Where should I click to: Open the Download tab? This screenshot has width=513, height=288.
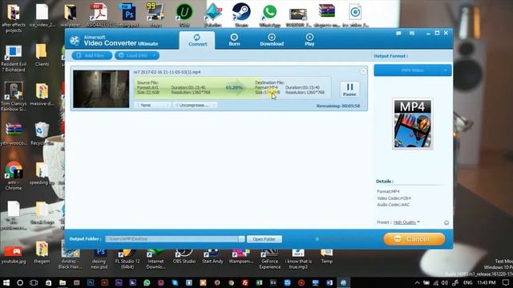272,40
